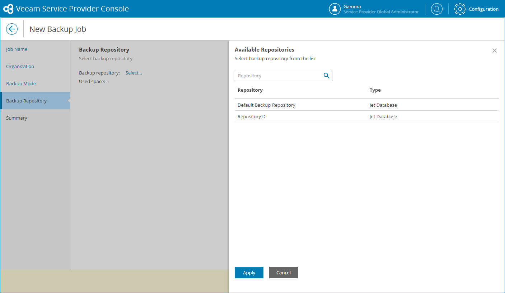Image resolution: width=505 pixels, height=293 pixels.
Task: Click the Service Provider Global Administrator role text
Action: tap(381, 12)
